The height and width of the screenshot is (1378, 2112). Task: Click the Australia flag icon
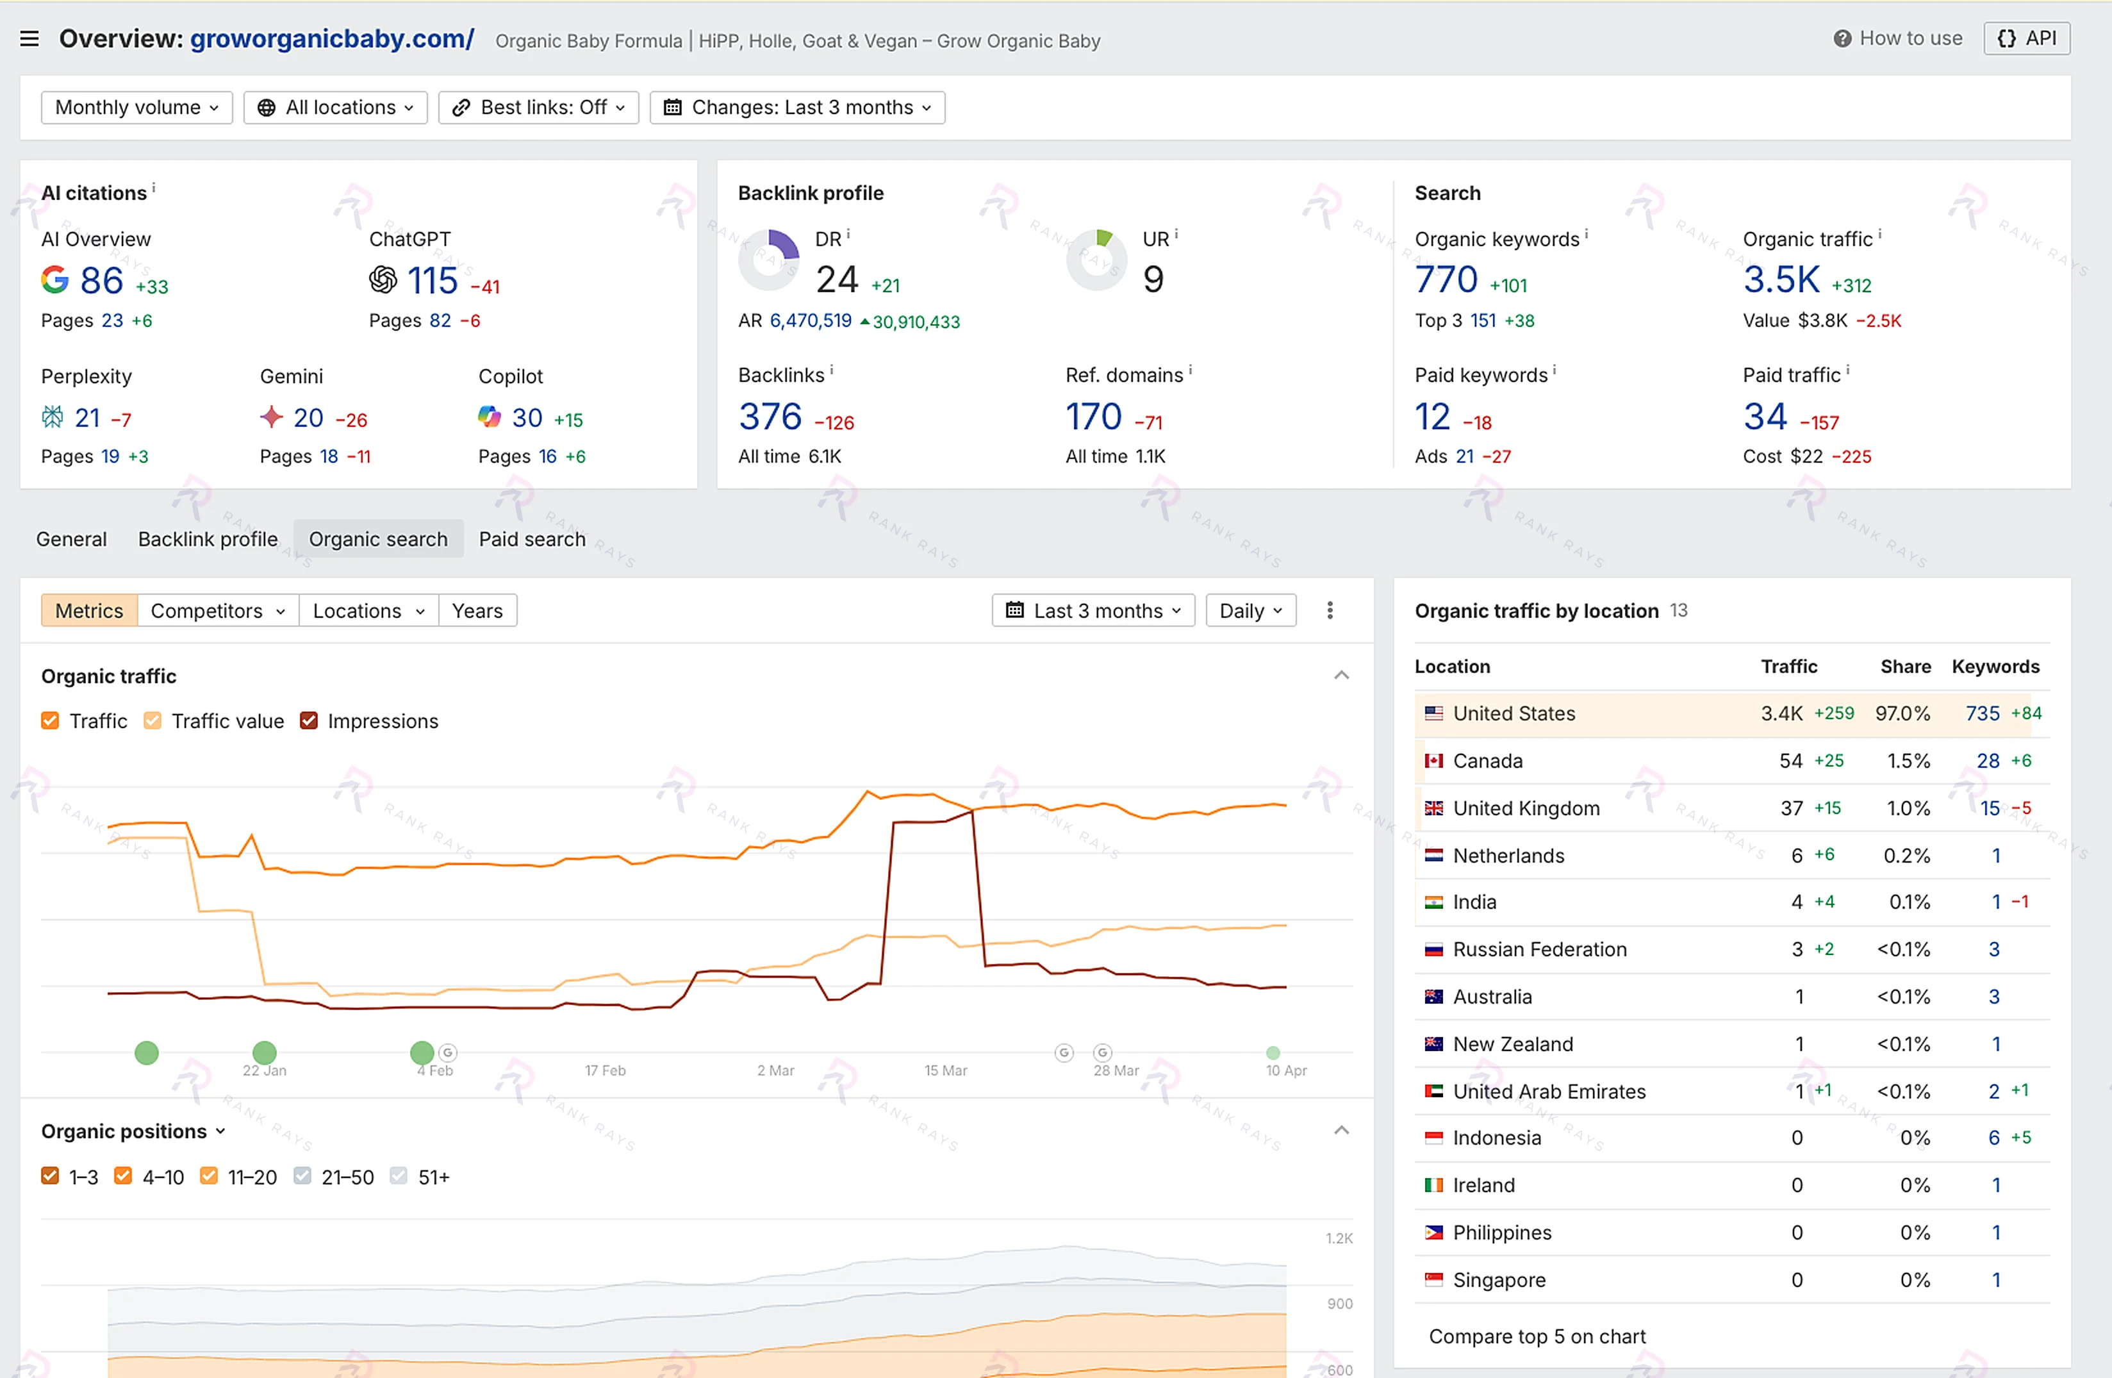[1433, 996]
